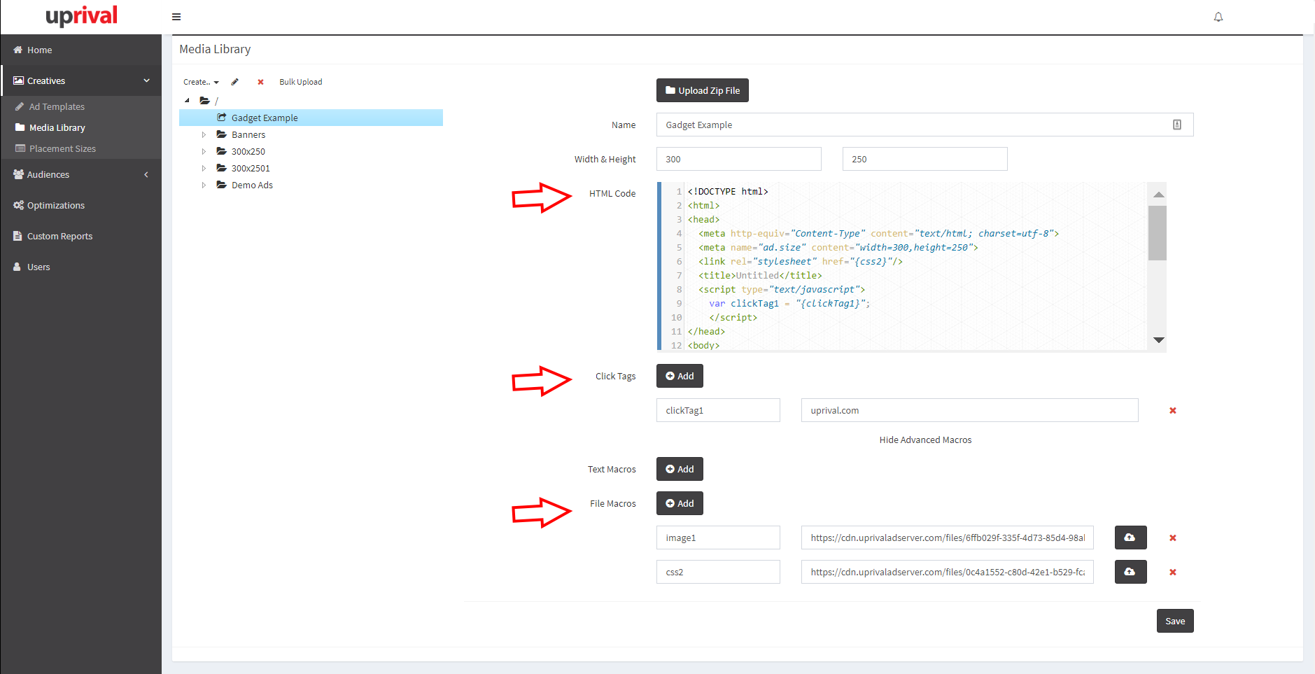The height and width of the screenshot is (674, 1315).
Task: Click the red delete X in tree toolbar
Action: click(x=260, y=82)
